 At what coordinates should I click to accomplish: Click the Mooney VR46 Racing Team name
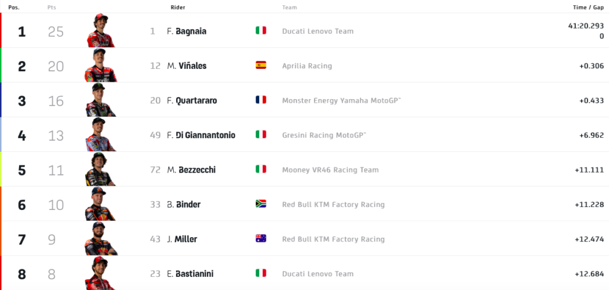(330, 170)
